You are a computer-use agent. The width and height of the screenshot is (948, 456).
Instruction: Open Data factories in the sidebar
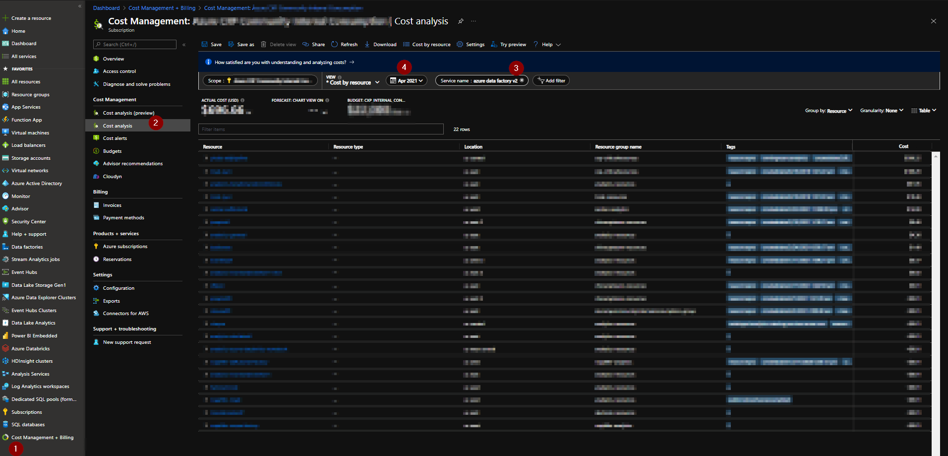point(27,247)
